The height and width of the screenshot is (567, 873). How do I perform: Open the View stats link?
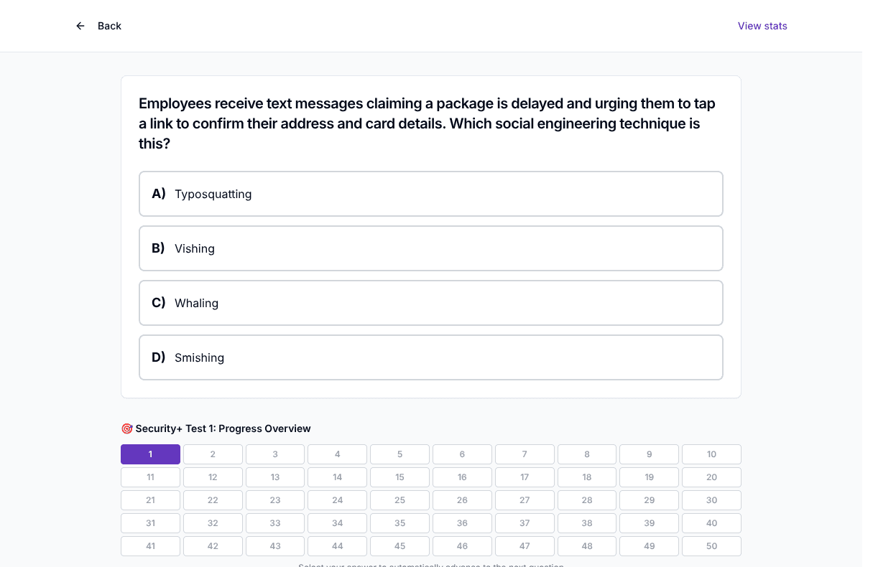point(762,26)
